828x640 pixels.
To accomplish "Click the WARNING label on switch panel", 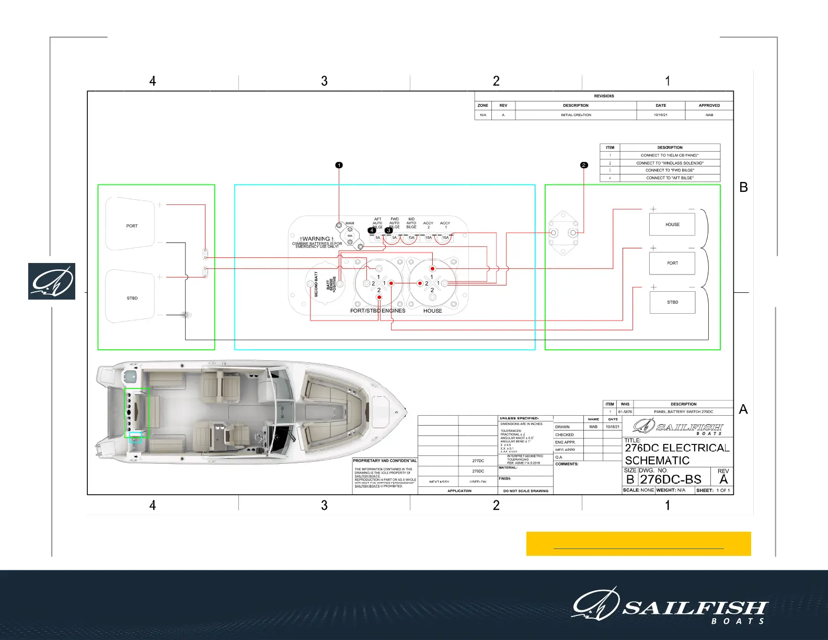I will (x=317, y=239).
